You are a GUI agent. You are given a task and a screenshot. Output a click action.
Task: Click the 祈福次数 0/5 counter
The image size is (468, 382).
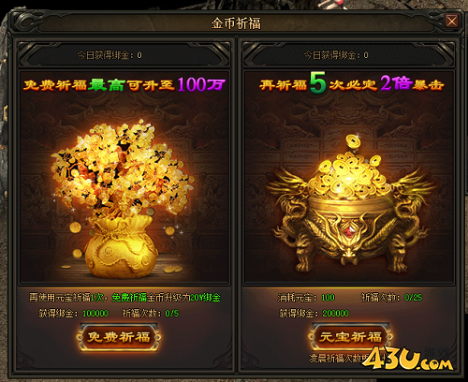pyautogui.click(x=151, y=314)
